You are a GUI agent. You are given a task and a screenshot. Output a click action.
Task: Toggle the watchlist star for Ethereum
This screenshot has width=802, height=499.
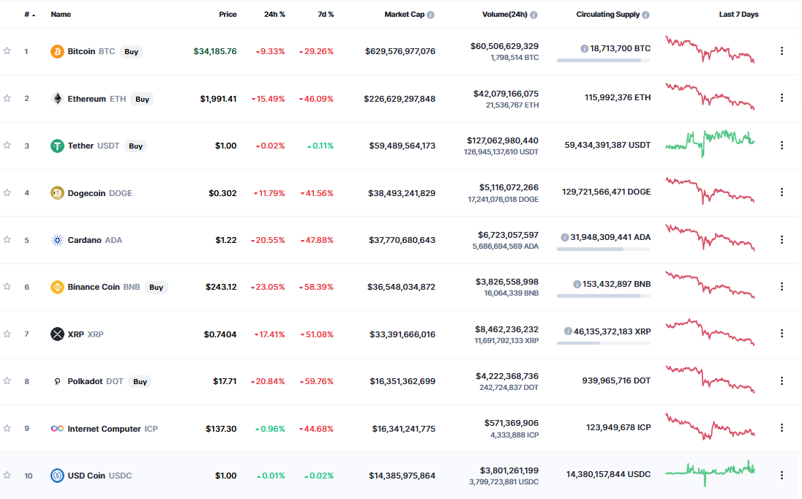(7, 98)
